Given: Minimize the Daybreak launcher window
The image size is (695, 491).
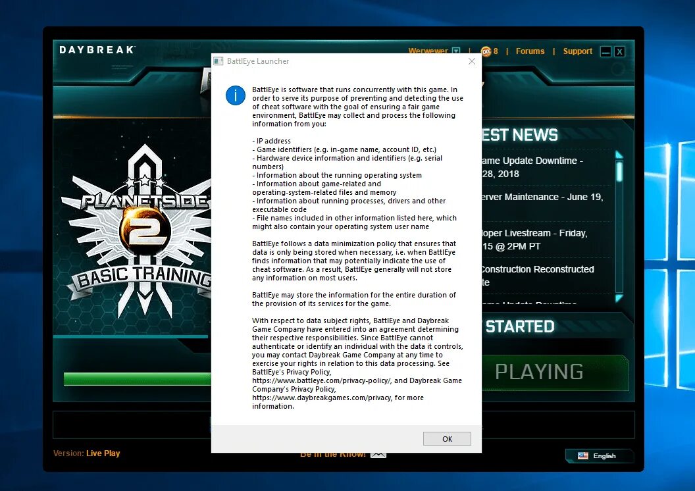Looking at the screenshot, I should coord(605,52).
